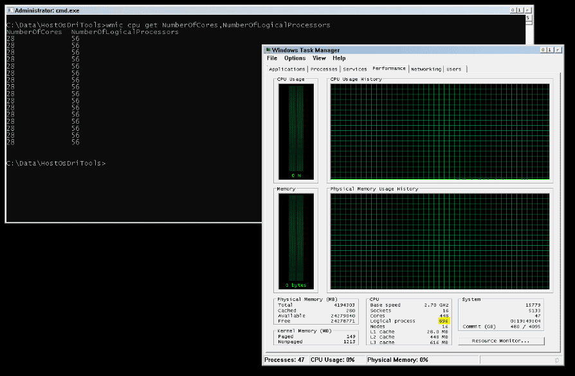Minimize the Windows Task Manager window
575x376 pixels.
[x=543, y=50]
